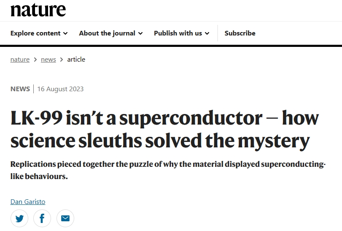Open the Publish with us menu label
Image resolution: width=342 pixels, height=231 pixels.
pyautogui.click(x=178, y=33)
